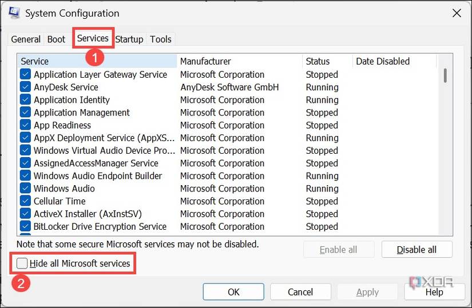Select the ActiveX Installer (AxInstSV) row text
Screen dimensions: 472x308
(x=88, y=213)
